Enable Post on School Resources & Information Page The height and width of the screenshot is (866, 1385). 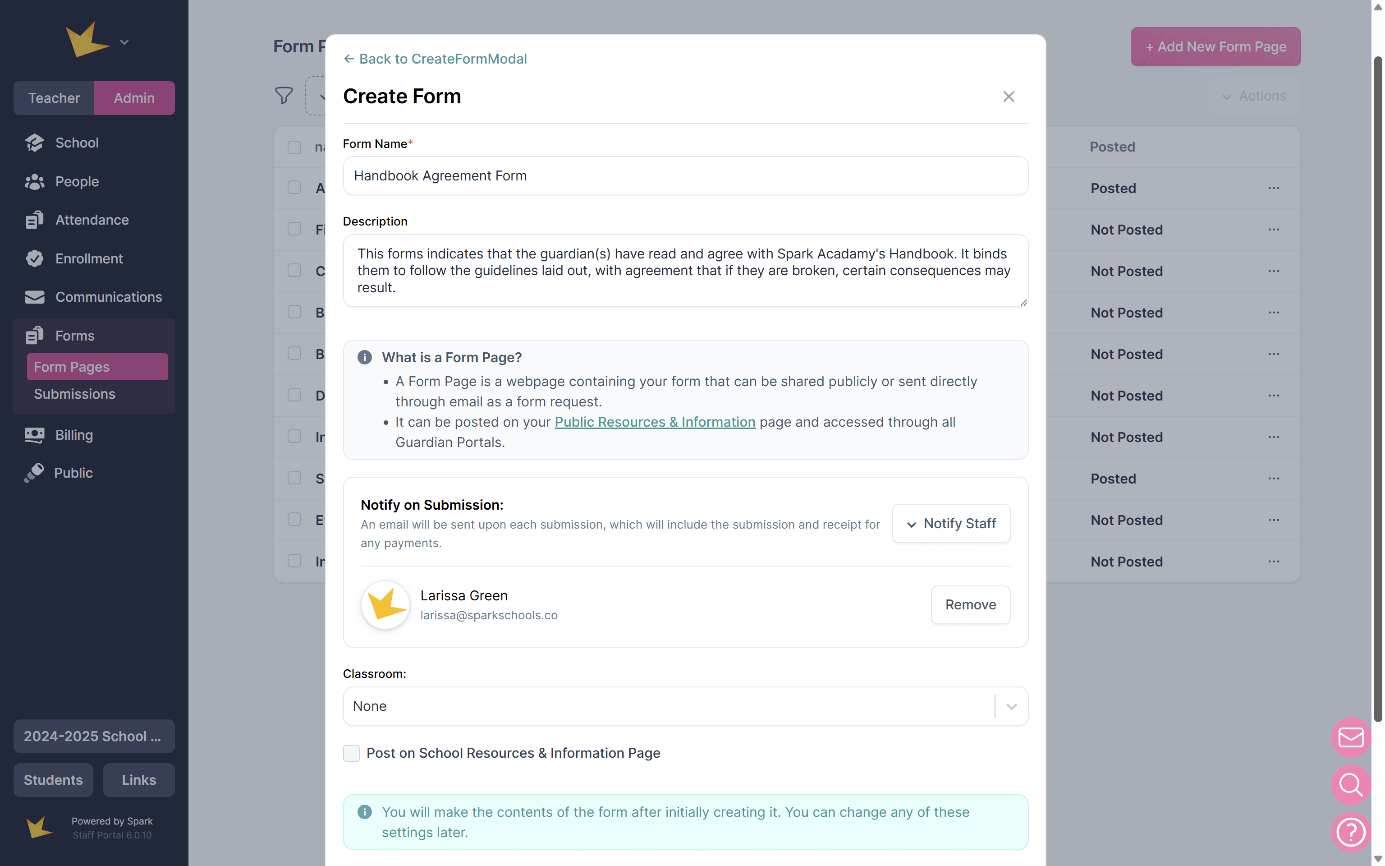(x=351, y=753)
